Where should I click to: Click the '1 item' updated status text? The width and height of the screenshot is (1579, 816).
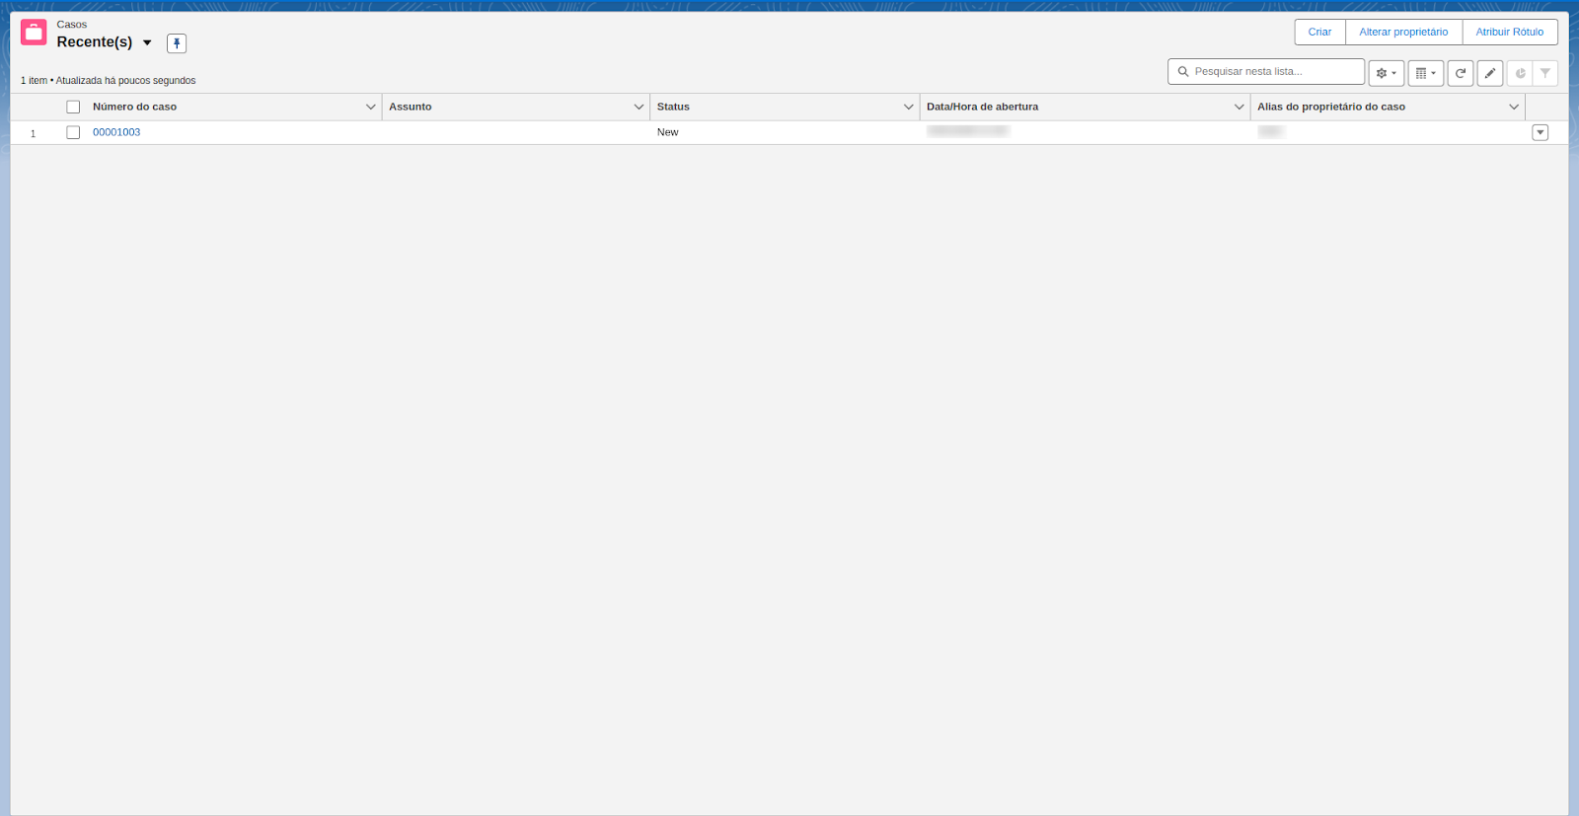point(109,81)
